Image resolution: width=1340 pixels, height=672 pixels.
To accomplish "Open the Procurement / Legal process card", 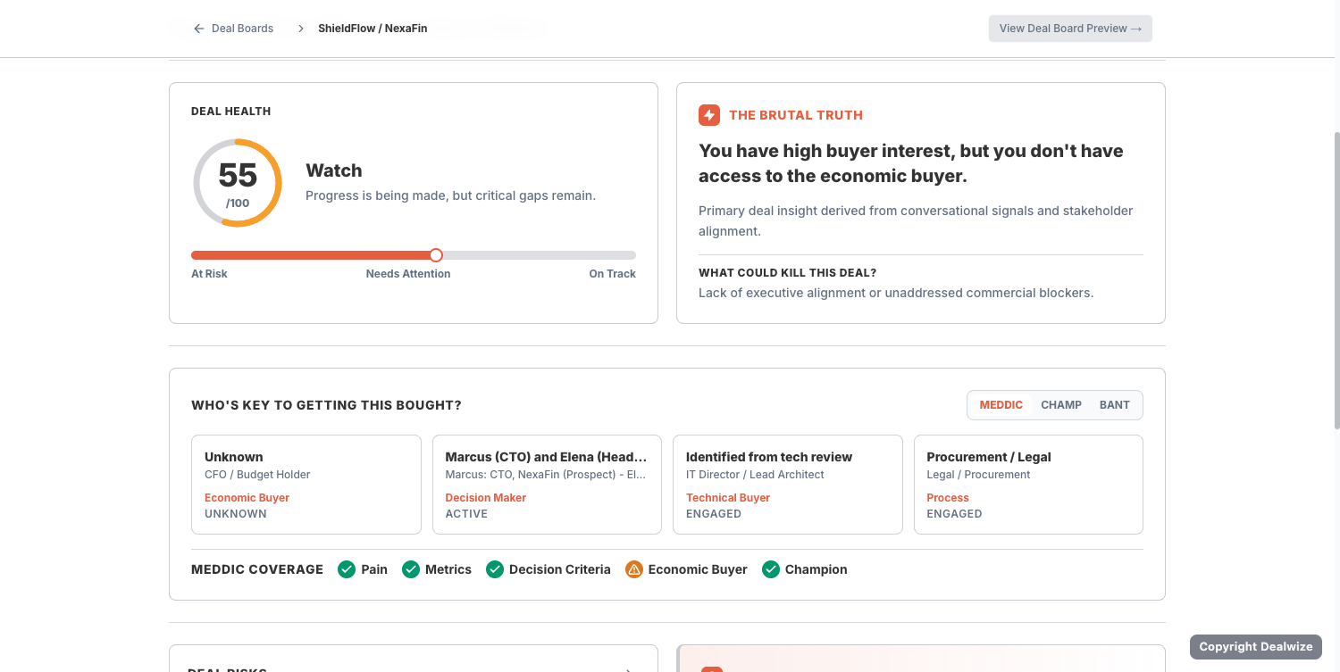I will (x=1028, y=485).
